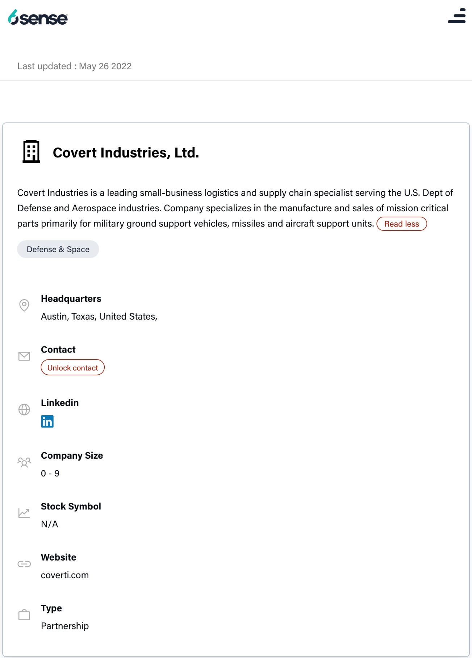This screenshot has width=472, height=658.
Task: Open the 6sense logo home link
Action: pyautogui.click(x=38, y=17)
